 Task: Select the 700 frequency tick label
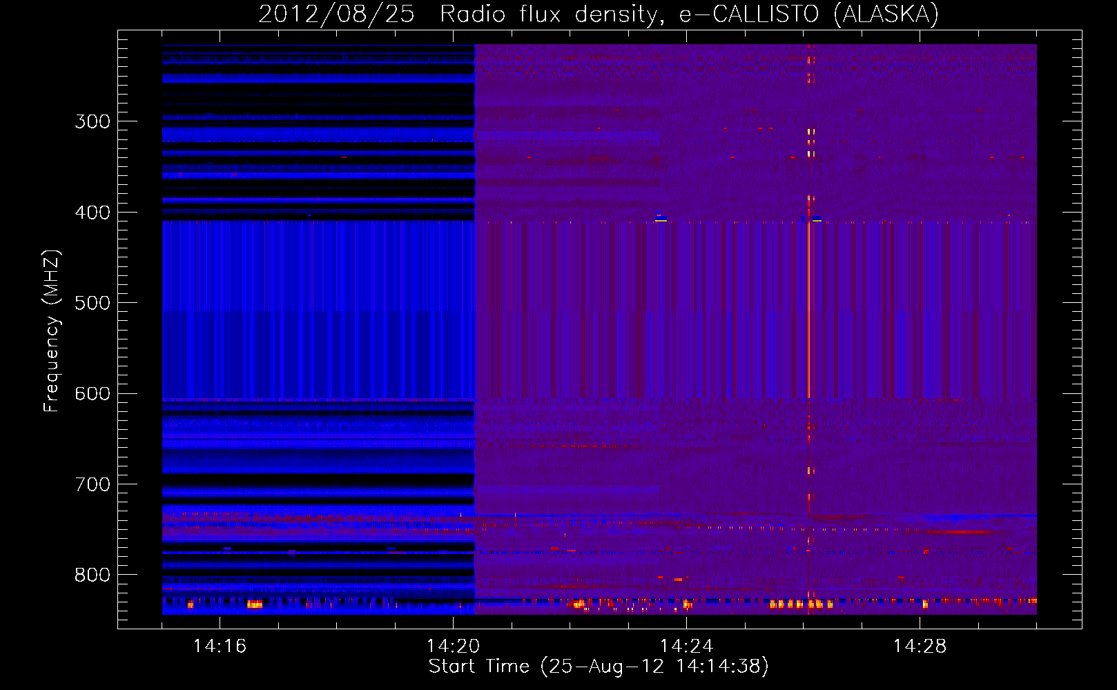[x=93, y=484]
